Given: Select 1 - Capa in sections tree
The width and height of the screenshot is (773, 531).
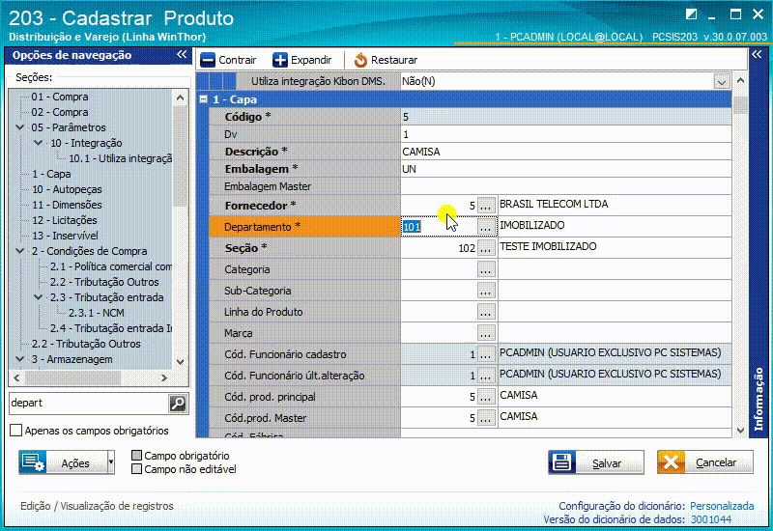Looking at the screenshot, I should (x=51, y=174).
